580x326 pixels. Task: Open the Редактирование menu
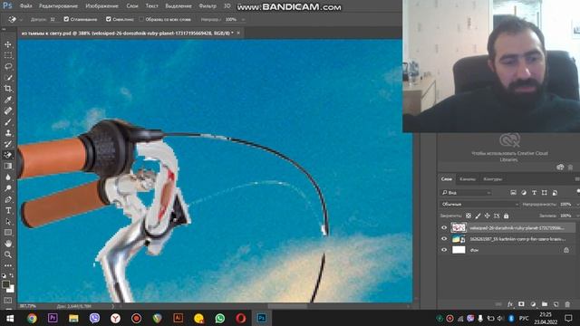pyautogui.click(x=58, y=6)
